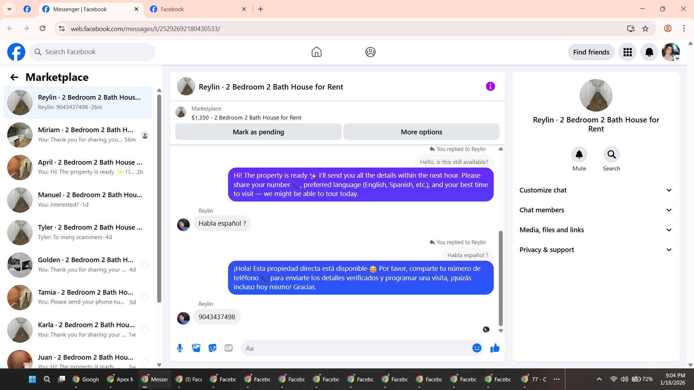The height and width of the screenshot is (390, 694).
Task: Toggle read-status circle on Karla conversation
Action: (x=145, y=330)
